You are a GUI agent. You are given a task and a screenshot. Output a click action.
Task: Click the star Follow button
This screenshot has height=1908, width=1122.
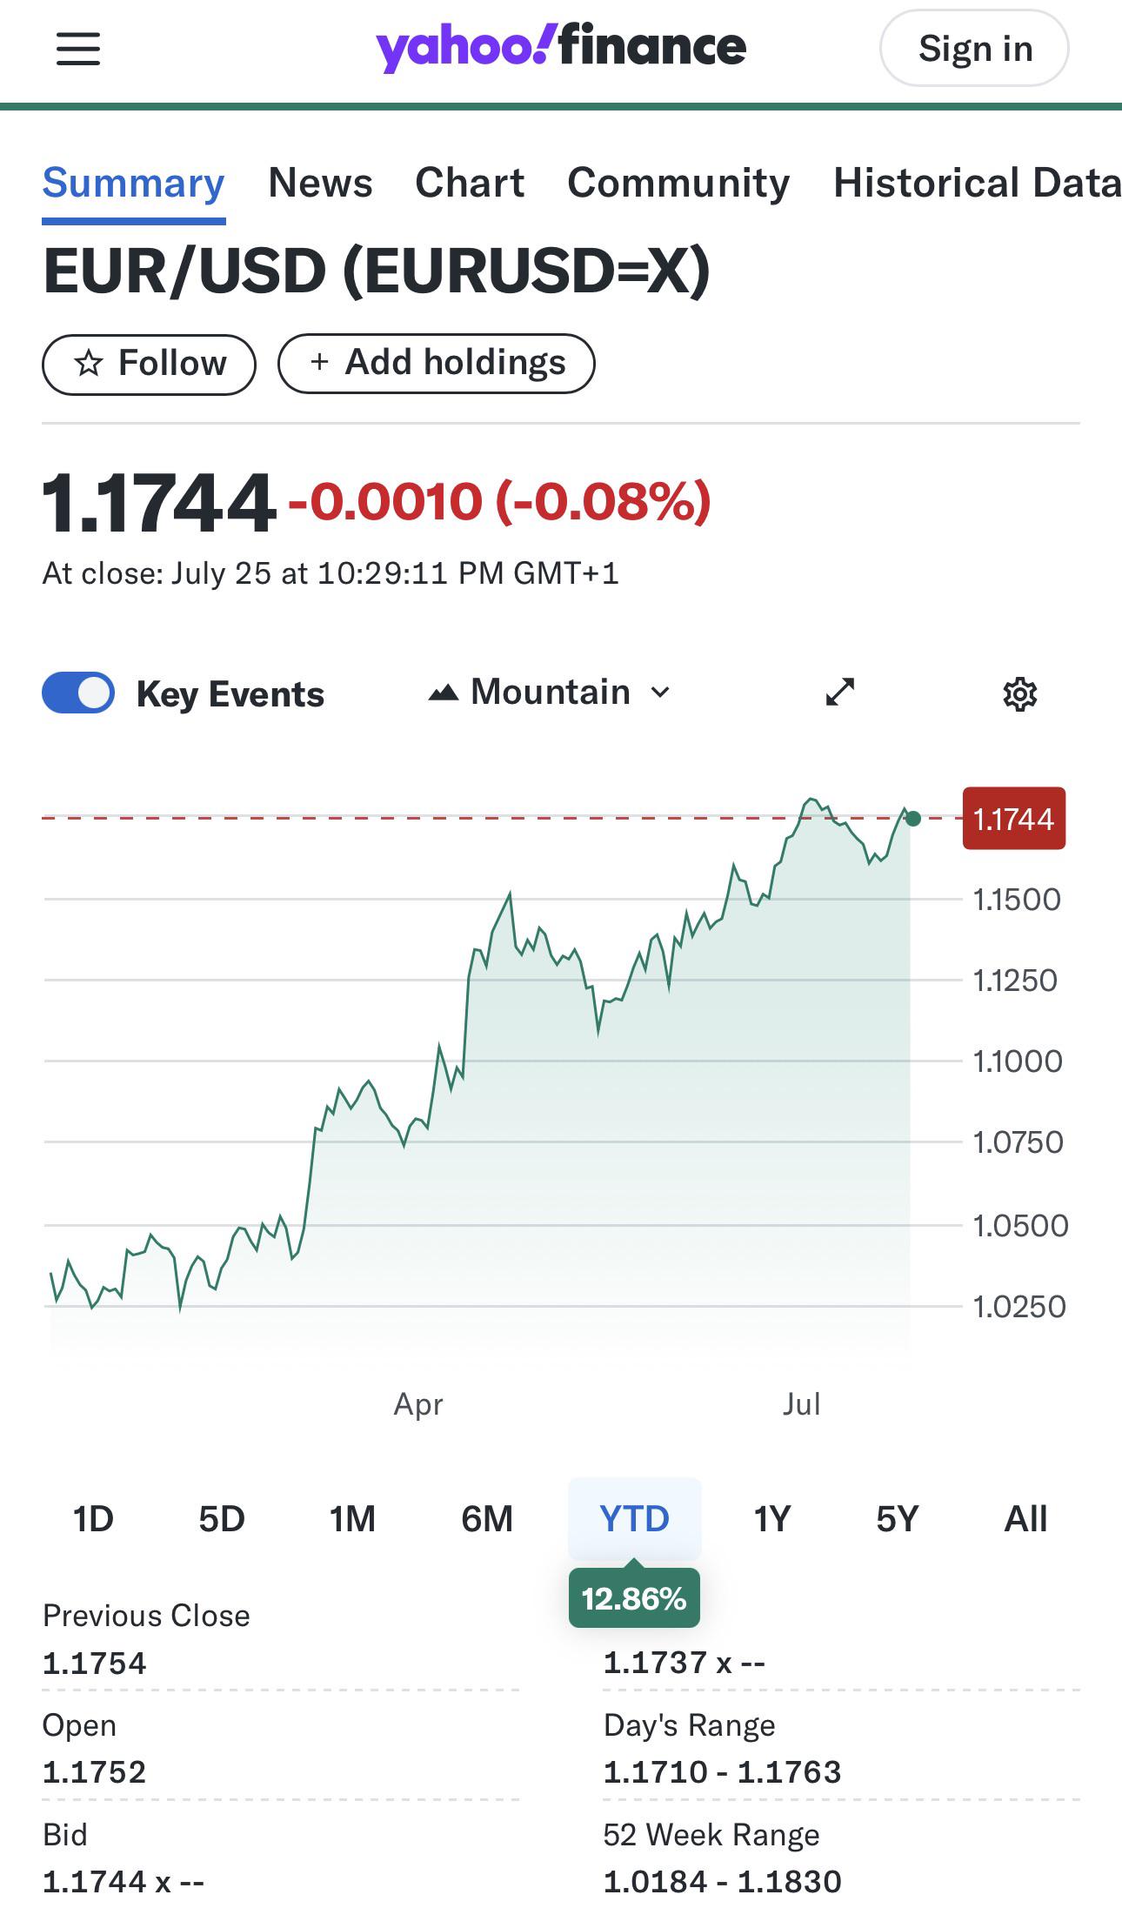150,364
